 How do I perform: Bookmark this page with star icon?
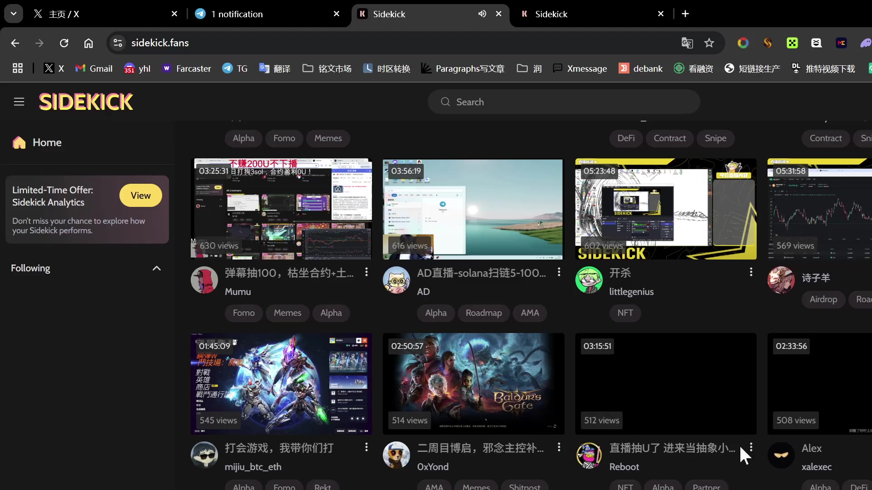pyautogui.click(x=709, y=43)
